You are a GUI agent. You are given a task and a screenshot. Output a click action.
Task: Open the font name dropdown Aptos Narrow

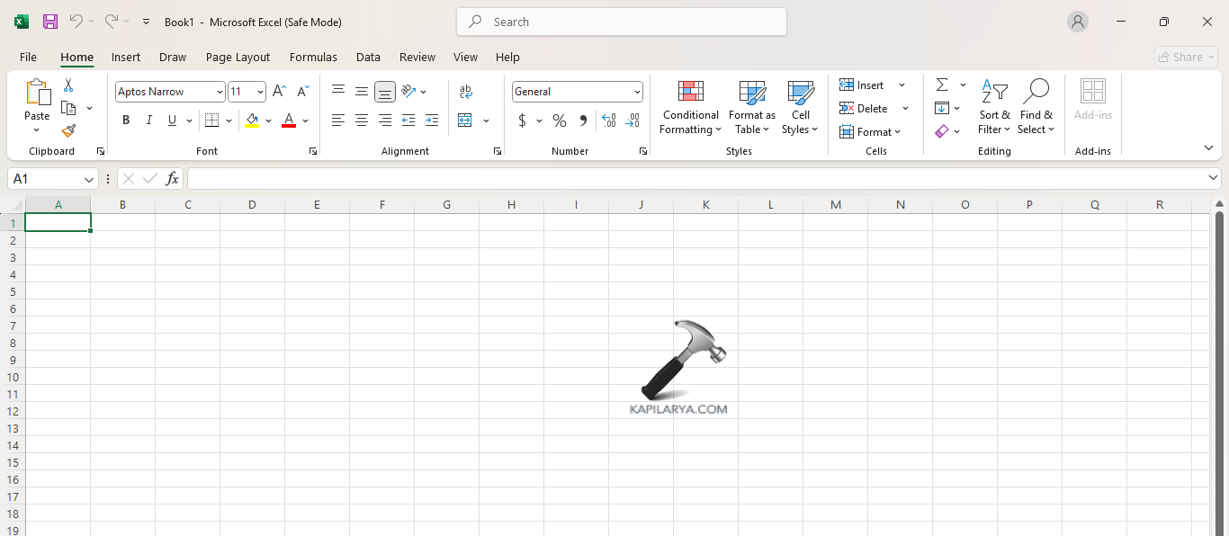pyautogui.click(x=220, y=92)
